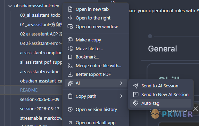This screenshot has width=199, height=126.
Task: Click the version history clock icon
Action: [70, 110]
